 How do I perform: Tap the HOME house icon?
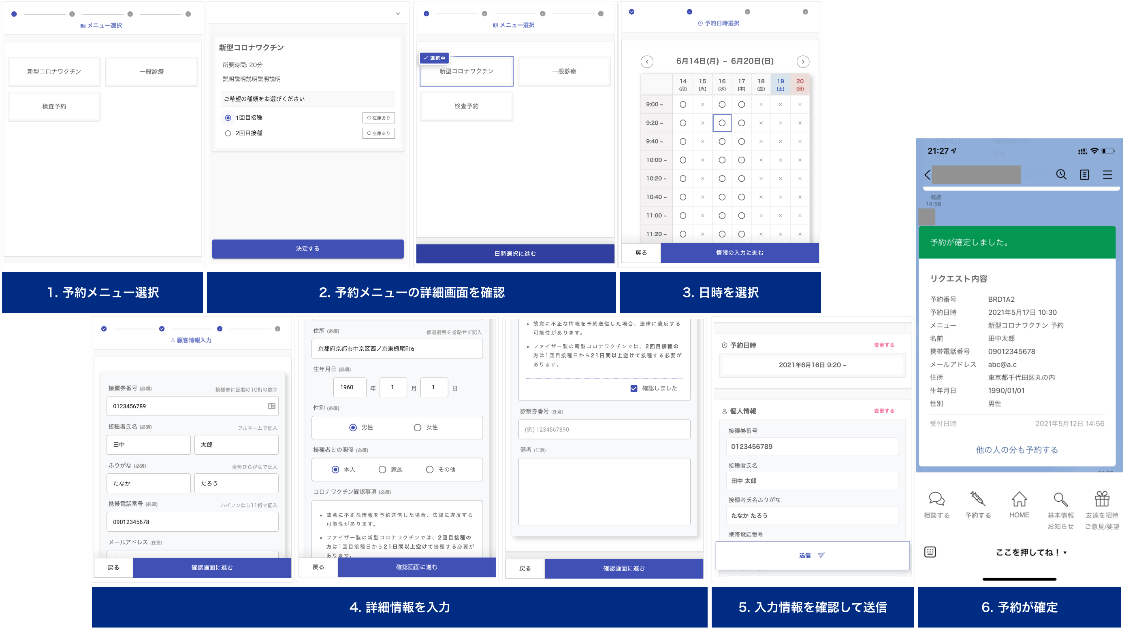(1019, 499)
